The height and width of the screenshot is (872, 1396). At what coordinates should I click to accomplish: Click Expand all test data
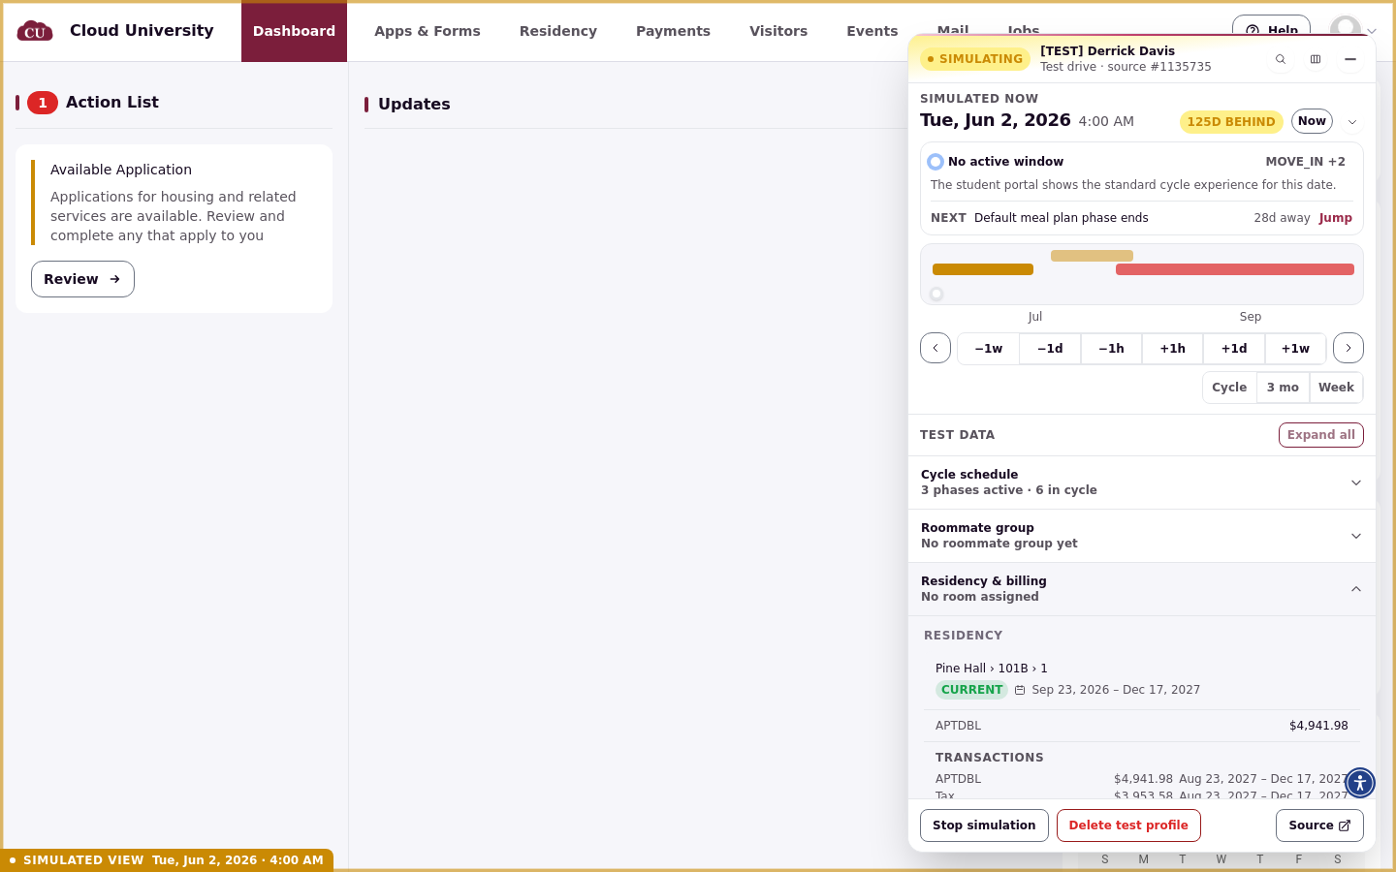1320,435
